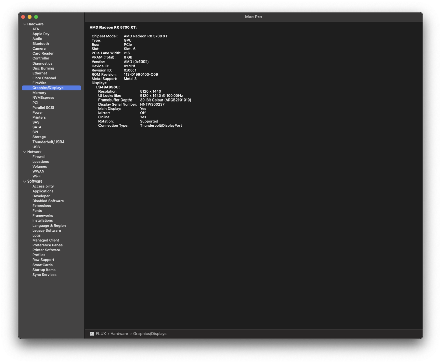Viewport: 441px width, 363px height.
Task: Select Logs in the sidebar
Action: point(36,235)
